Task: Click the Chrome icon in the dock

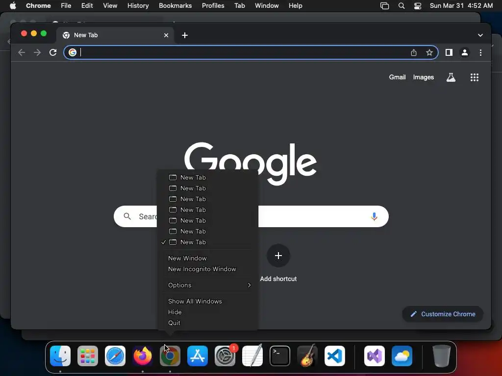Action: 170,356
